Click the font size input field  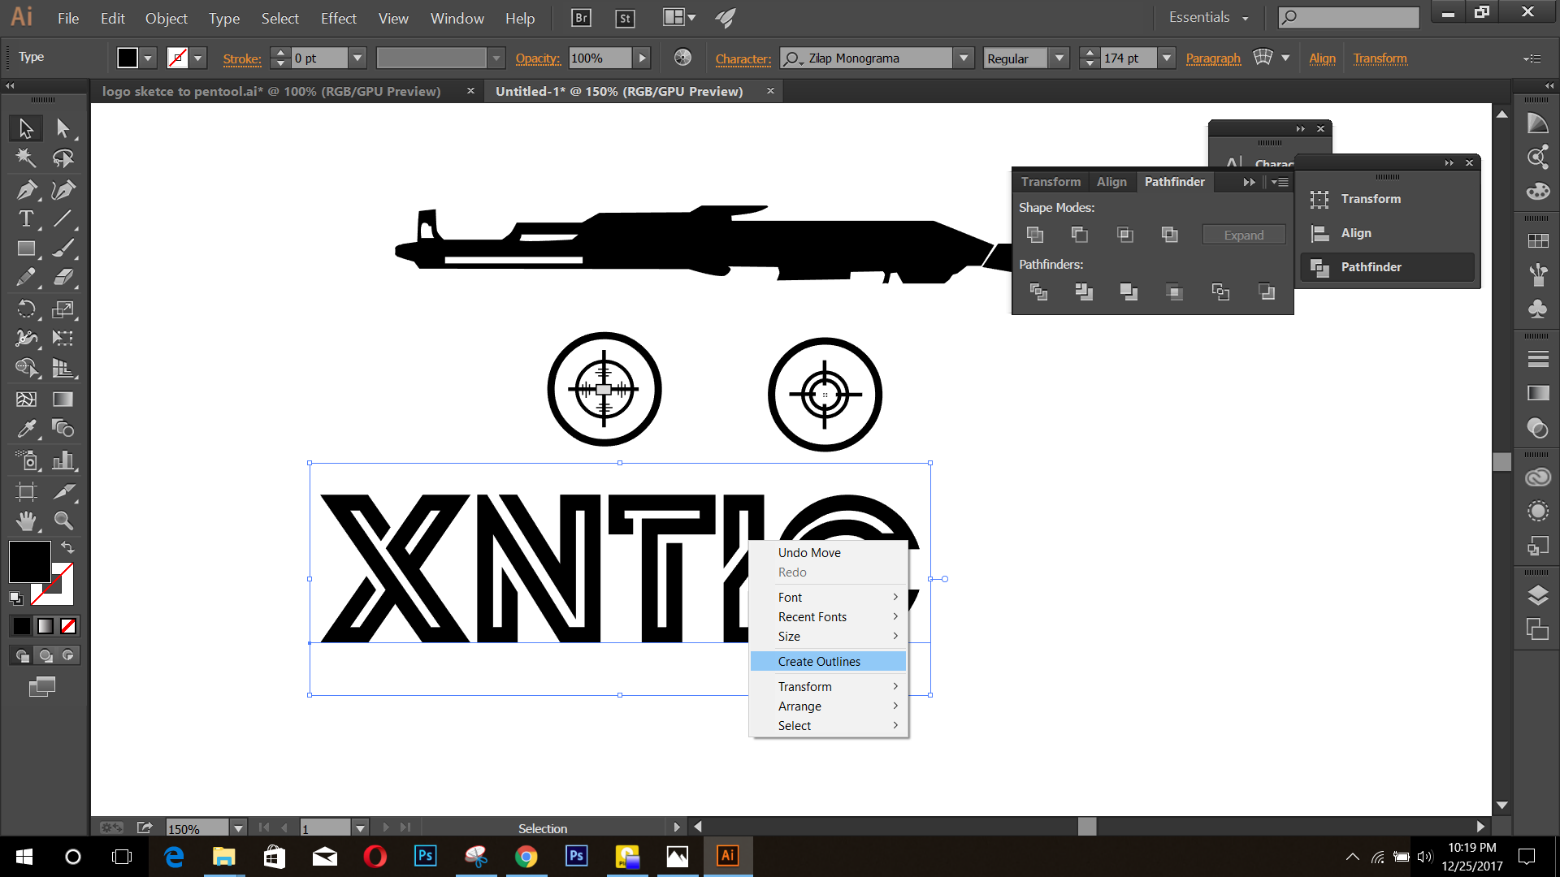coord(1128,58)
